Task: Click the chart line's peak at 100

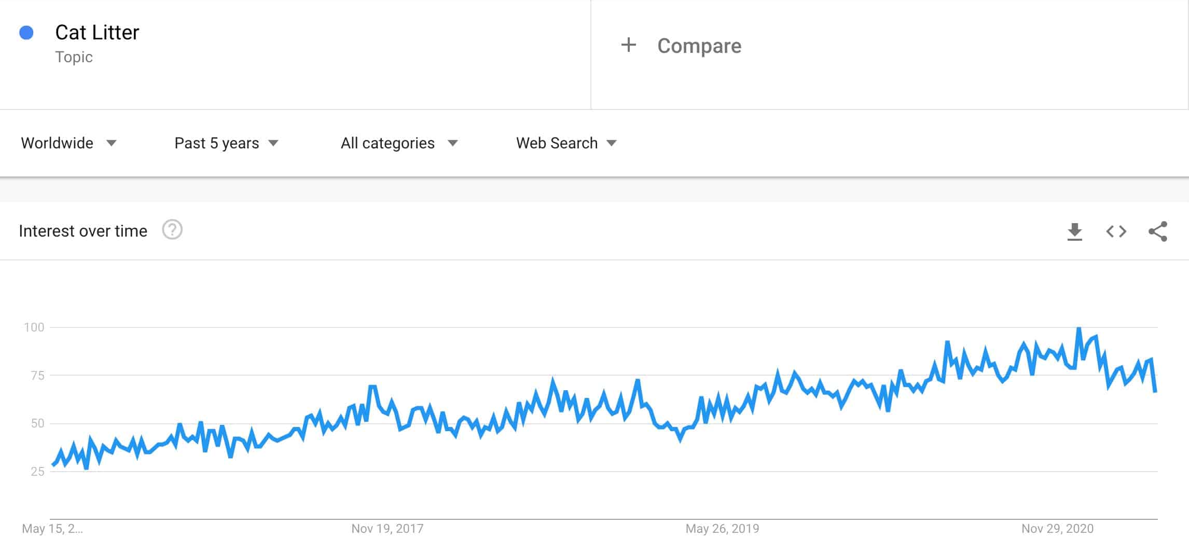Action: tap(1079, 328)
